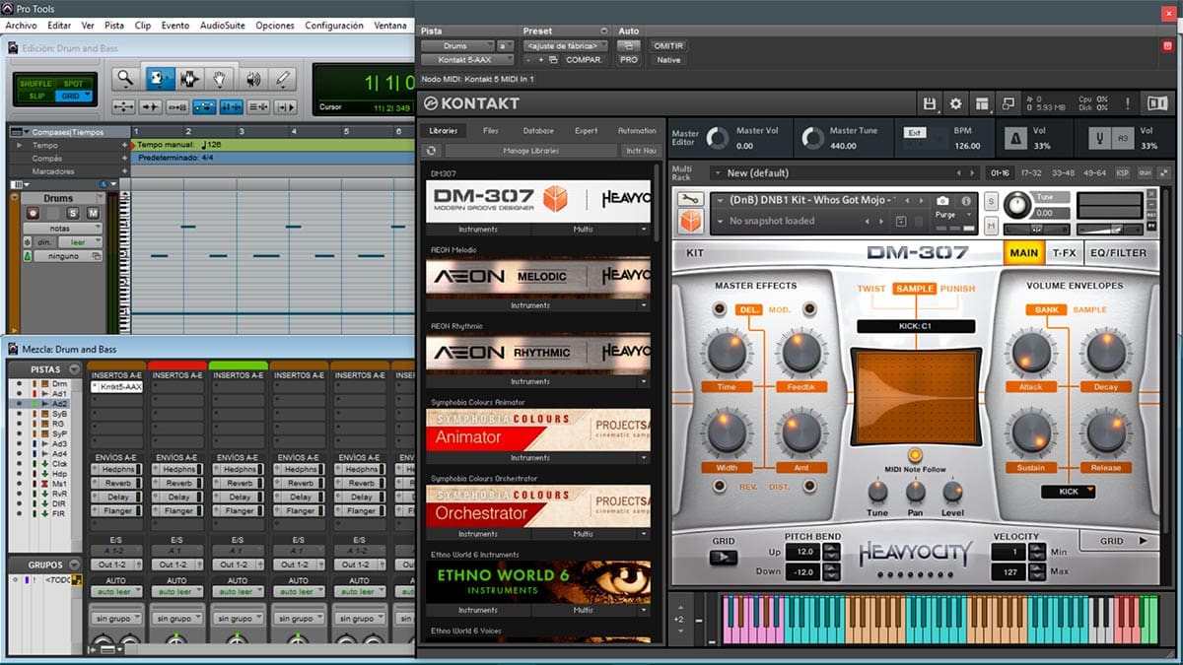This screenshot has width=1183, height=665.
Task: Expand the Tempo ruler in Pro Tools
Action: point(20,145)
